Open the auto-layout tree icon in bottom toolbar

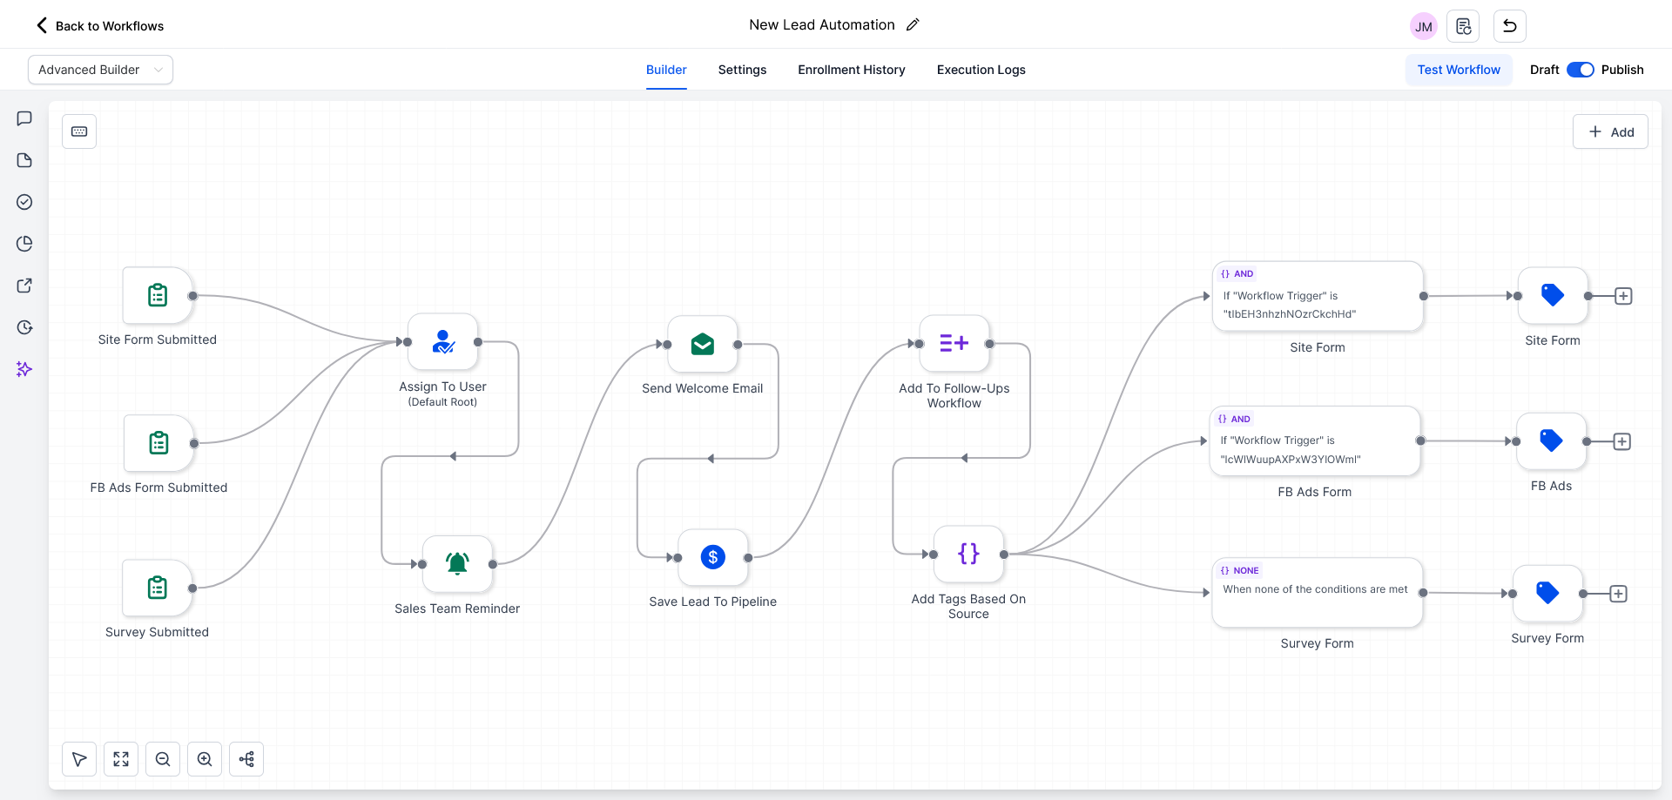(246, 758)
